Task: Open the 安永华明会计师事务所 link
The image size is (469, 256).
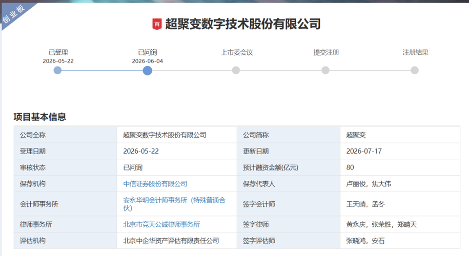Action: click(174, 204)
